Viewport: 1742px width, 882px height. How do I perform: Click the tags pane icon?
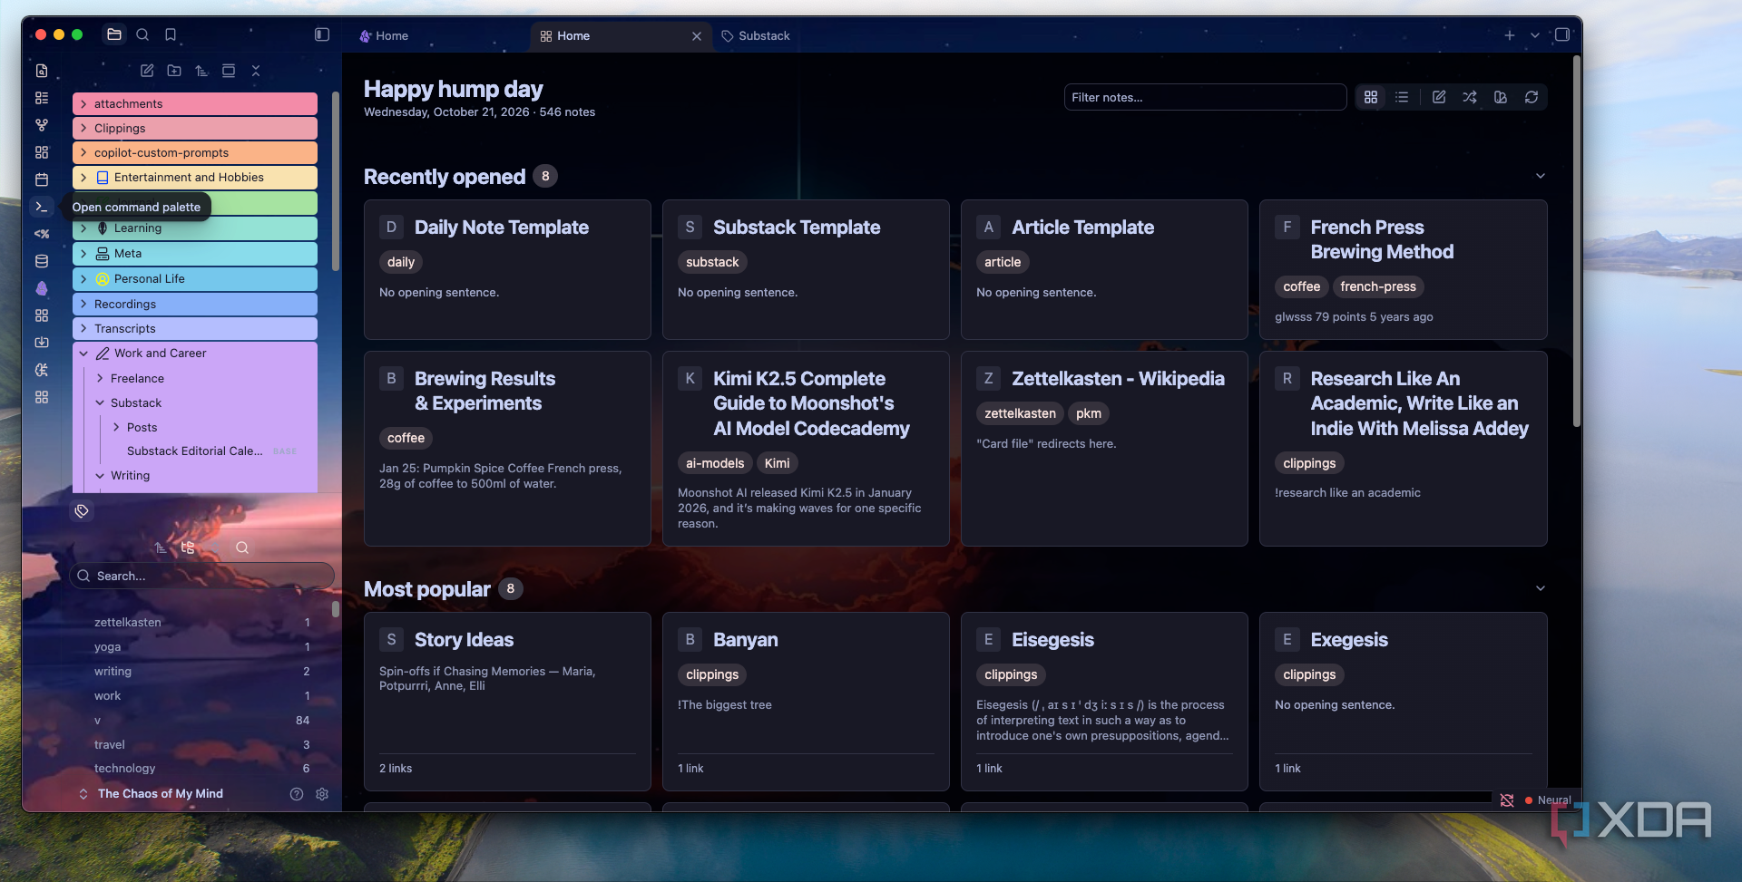[82, 511]
